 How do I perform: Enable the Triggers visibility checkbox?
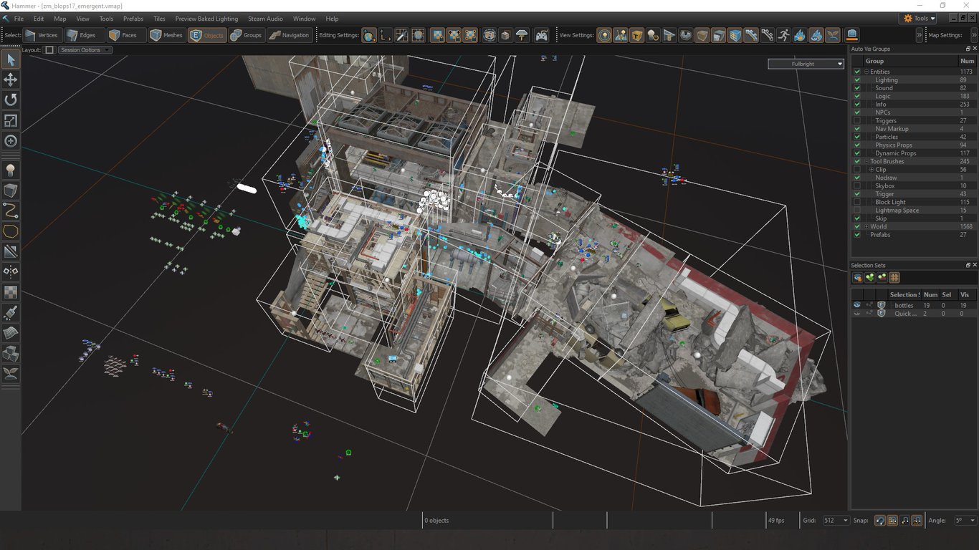(857, 121)
